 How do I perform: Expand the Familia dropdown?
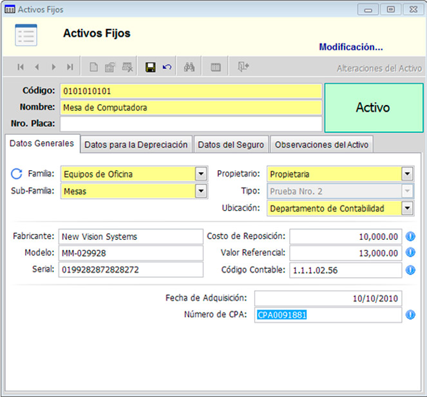[x=200, y=174]
